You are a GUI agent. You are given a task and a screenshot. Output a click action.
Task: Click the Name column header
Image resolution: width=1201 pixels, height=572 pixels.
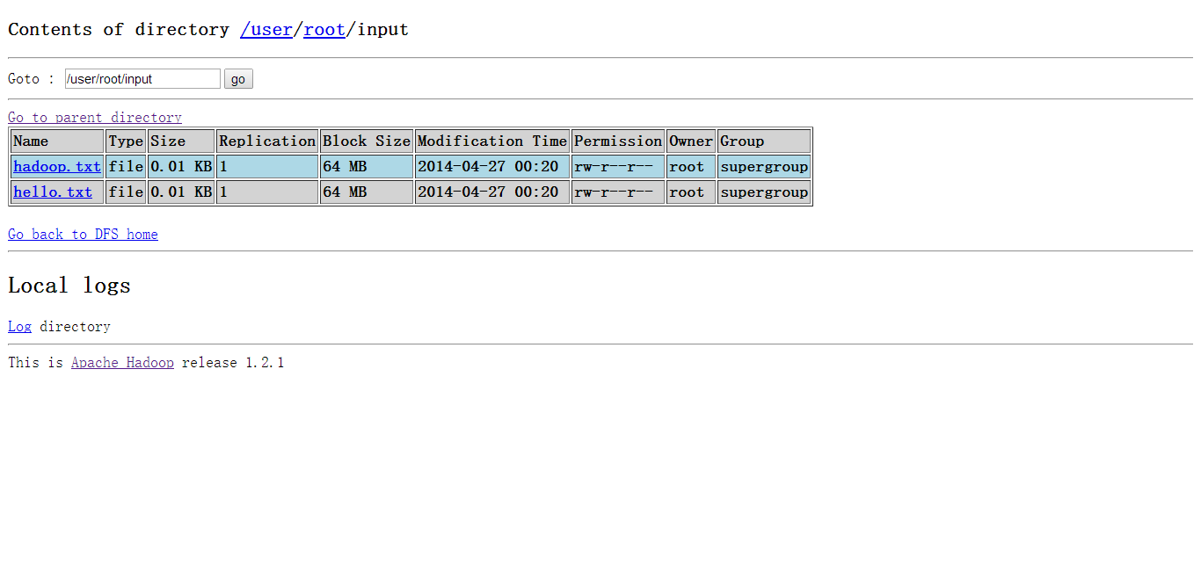[x=32, y=141]
